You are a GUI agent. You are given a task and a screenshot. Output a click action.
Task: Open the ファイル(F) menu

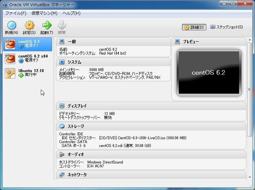[16, 13]
